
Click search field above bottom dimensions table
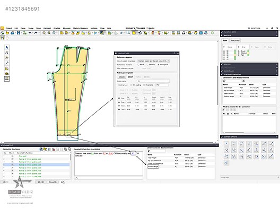tap(156, 151)
